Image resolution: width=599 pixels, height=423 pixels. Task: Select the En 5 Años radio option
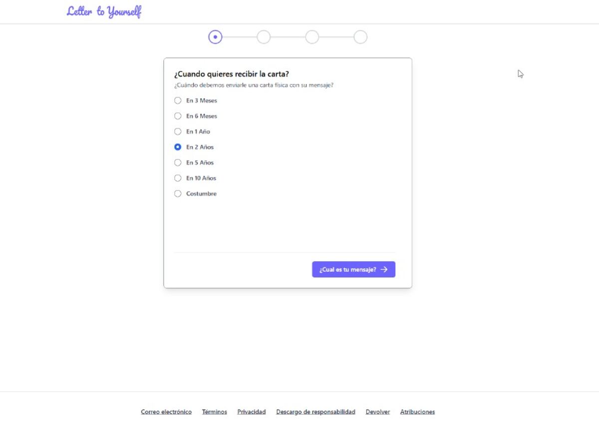[x=178, y=162]
